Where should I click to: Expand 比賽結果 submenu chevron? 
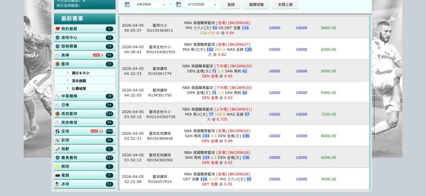[68, 88]
